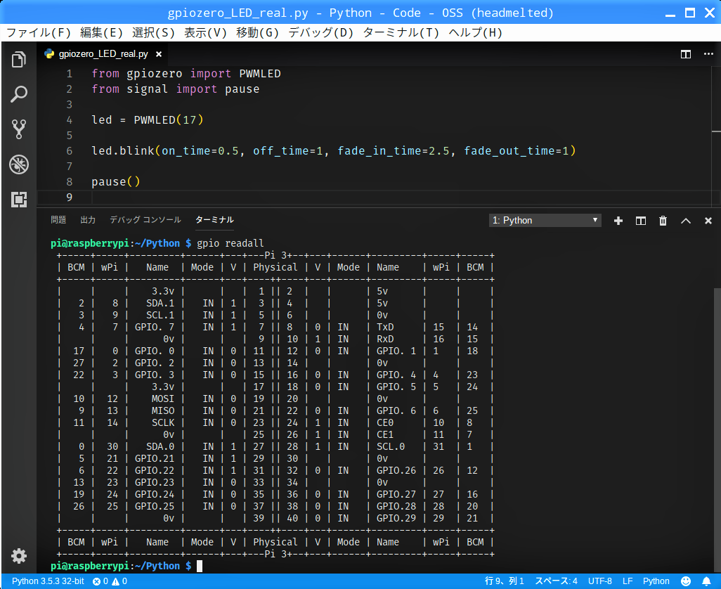Open notifications bell in status bar
721x589 pixels.
[706, 581]
